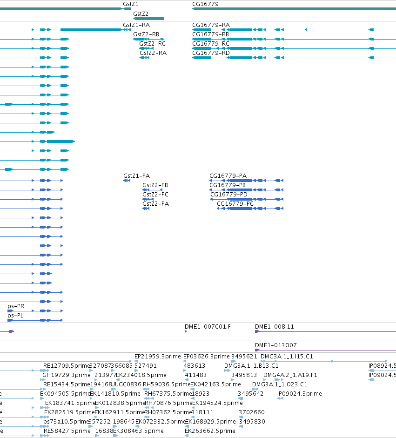
Task: Click the 483613 feature label
Action: 195,366
